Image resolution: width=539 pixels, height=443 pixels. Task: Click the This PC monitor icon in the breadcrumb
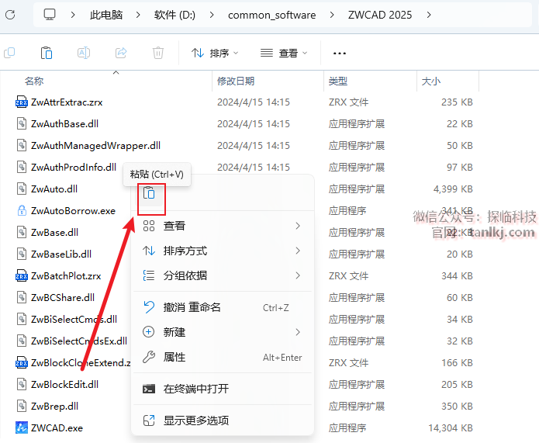[50, 15]
